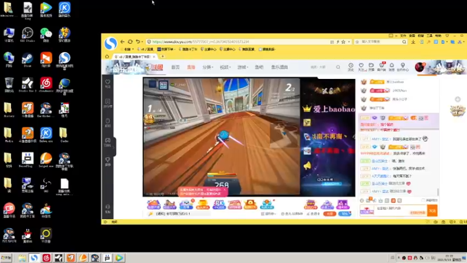Click the magnifier in browser search box
This screenshot has width=467, height=263.
click(404, 41)
